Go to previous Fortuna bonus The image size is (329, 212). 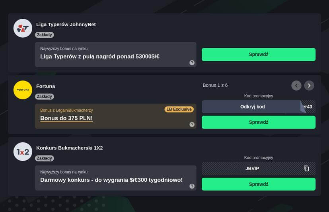[296, 86]
